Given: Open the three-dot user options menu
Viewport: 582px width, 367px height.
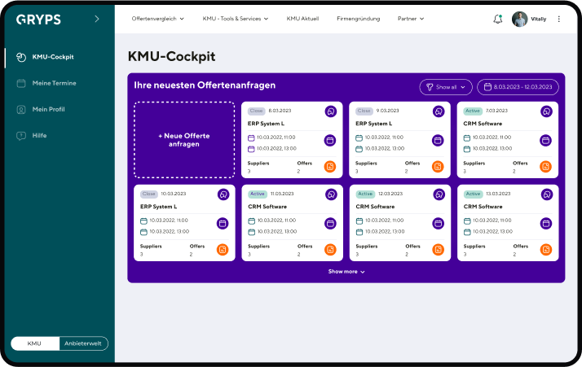Looking at the screenshot, I should pyautogui.click(x=558, y=19).
